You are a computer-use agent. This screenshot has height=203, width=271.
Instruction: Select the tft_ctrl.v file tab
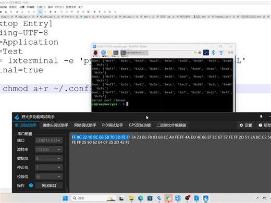tap(106, 17)
